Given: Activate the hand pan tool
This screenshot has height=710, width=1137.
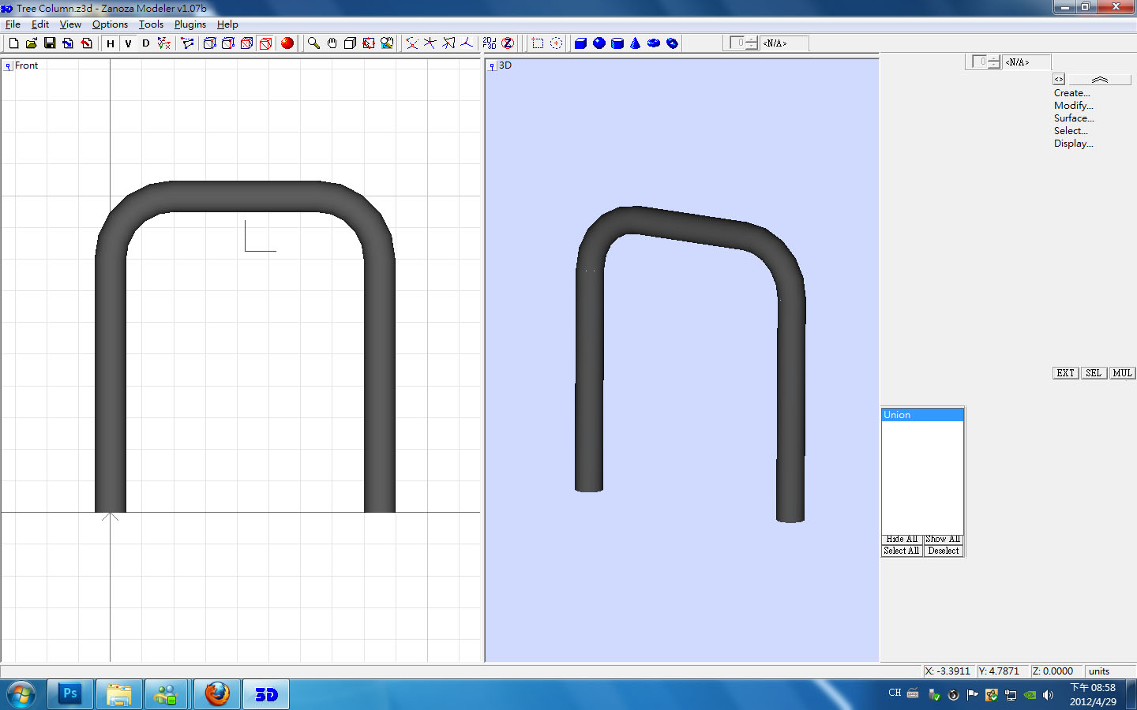Looking at the screenshot, I should click(332, 43).
